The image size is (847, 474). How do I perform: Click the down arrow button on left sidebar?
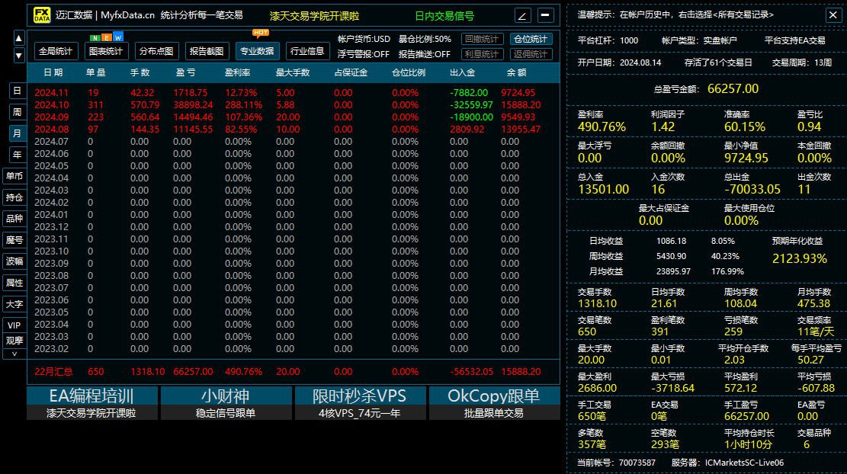(x=18, y=55)
